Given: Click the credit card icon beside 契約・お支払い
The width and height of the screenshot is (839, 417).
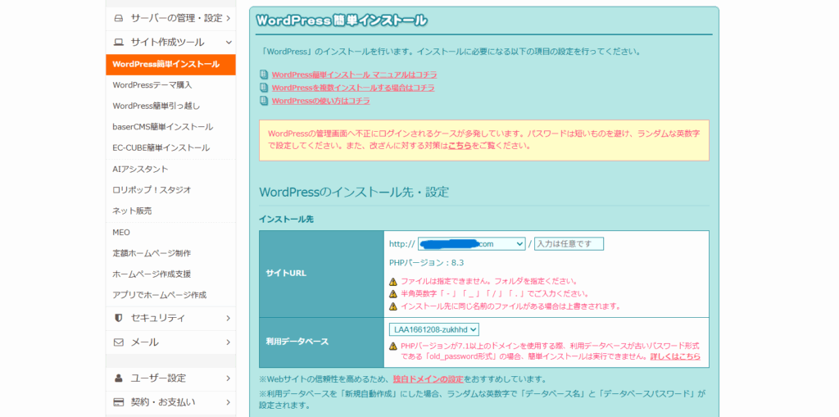Looking at the screenshot, I should pyautogui.click(x=119, y=402).
